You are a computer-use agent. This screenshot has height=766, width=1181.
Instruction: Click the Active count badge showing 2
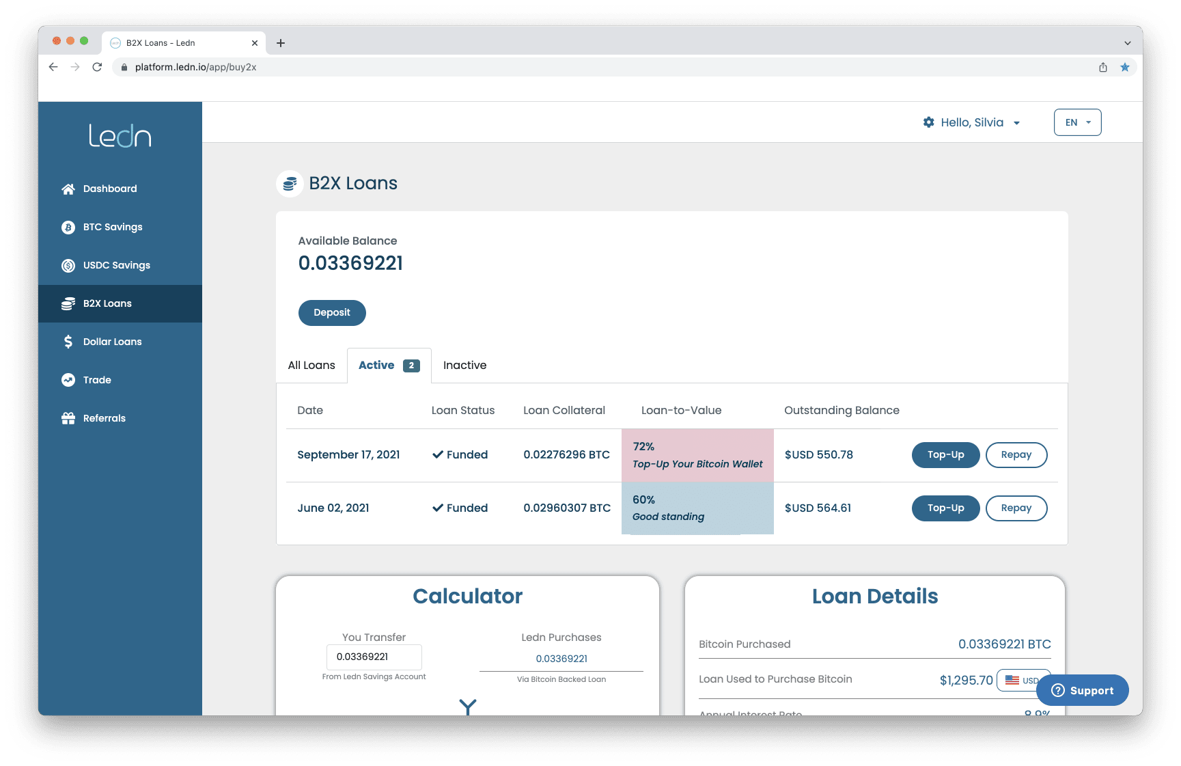(x=411, y=366)
